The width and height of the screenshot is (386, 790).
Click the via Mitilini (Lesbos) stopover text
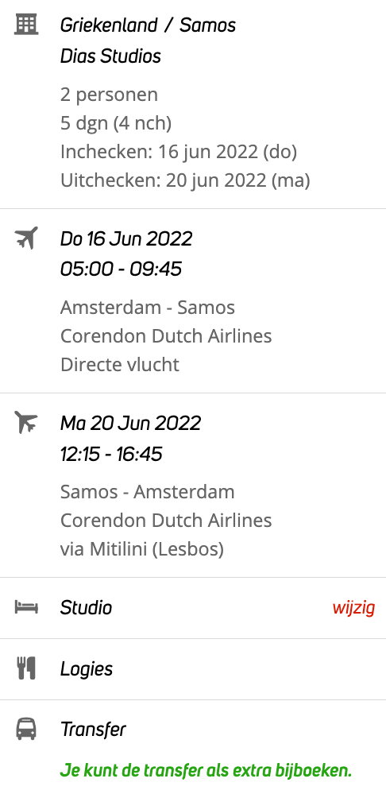[x=142, y=549]
